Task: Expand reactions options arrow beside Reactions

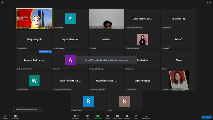Action: tap(130, 116)
